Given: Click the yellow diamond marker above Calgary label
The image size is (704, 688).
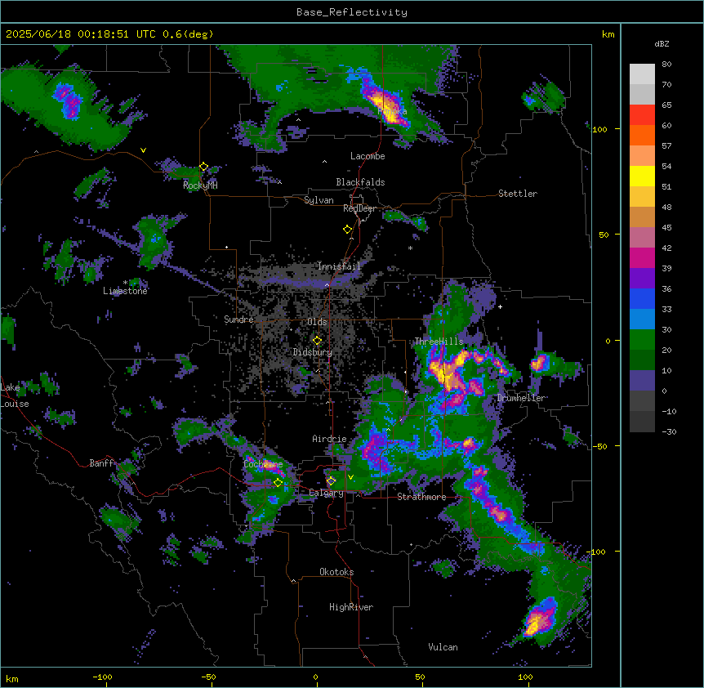Looking at the screenshot, I should [331, 481].
